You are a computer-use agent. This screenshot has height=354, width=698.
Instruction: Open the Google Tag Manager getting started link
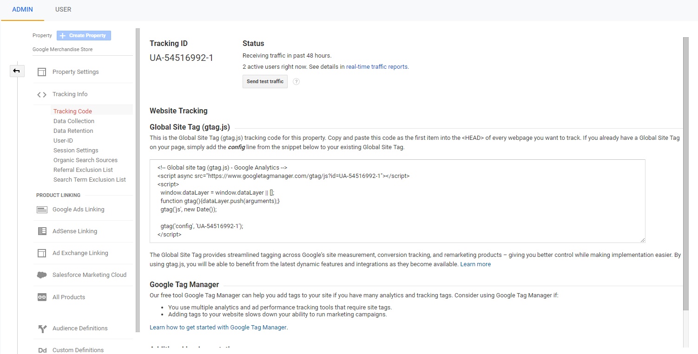(218, 328)
